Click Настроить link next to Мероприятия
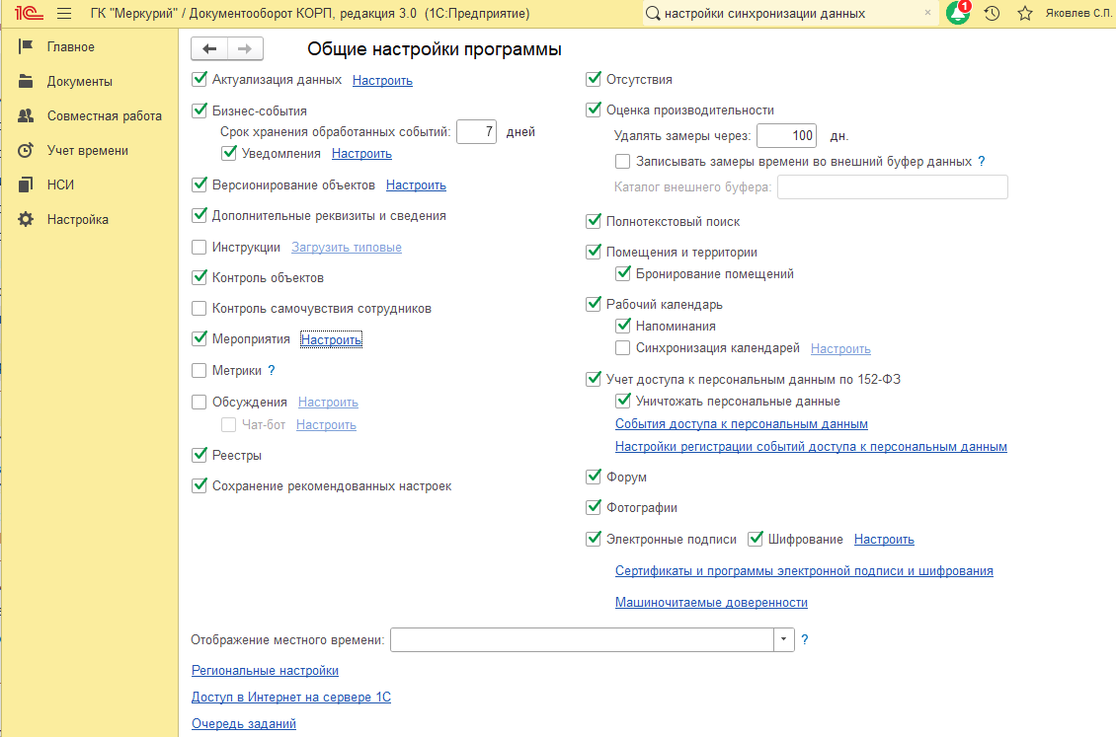Viewport: 1116px width, 737px height. click(331, 339)
